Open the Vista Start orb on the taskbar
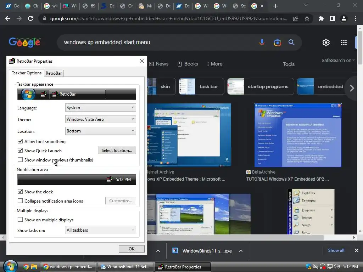The image size is (363, 272). tap(10, 266)
